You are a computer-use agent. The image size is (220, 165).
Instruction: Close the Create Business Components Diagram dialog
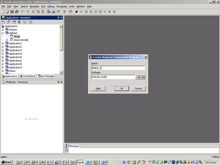[145, 57]
